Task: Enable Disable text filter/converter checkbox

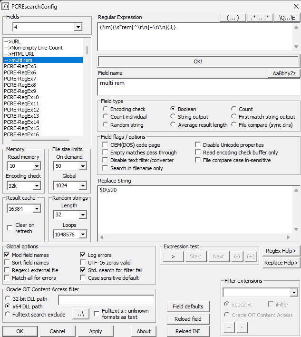Action: [105, 160]
